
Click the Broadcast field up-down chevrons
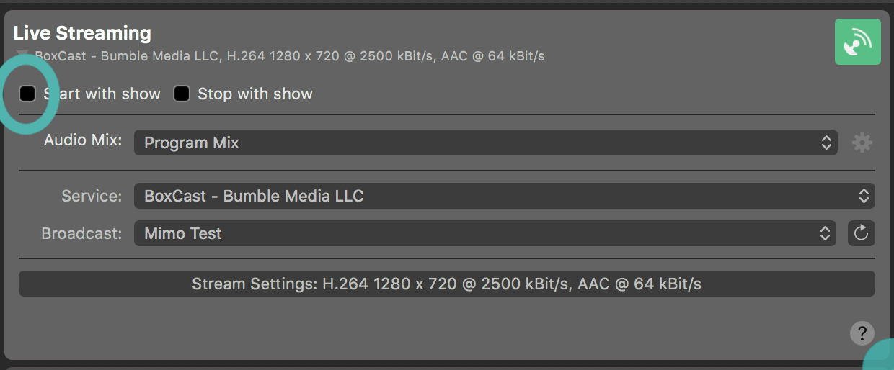point(826,233)
